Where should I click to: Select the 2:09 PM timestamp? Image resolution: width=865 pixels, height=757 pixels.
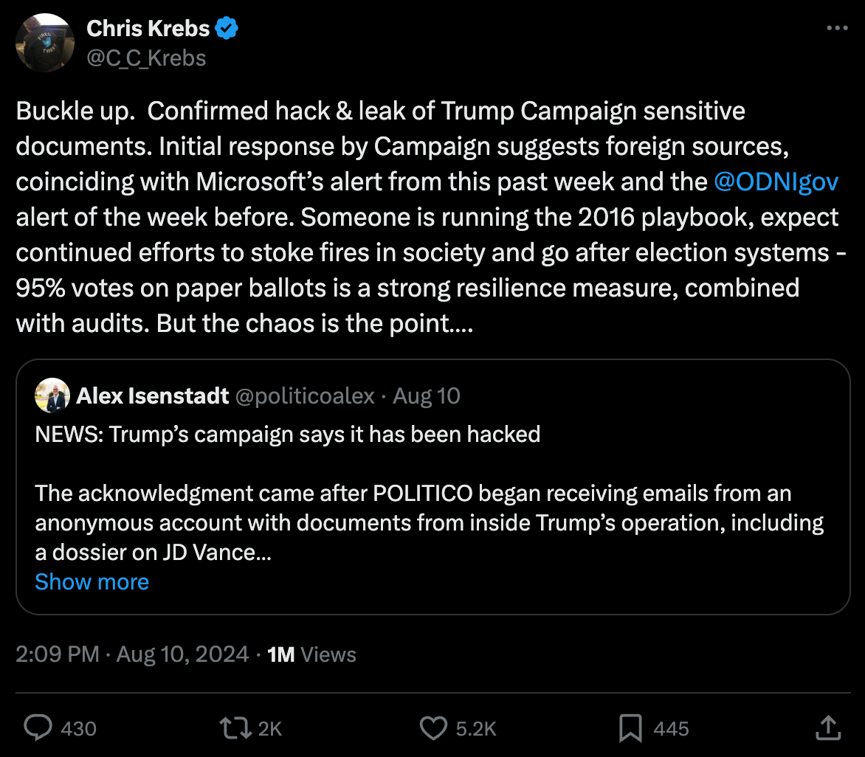point(57,654)
